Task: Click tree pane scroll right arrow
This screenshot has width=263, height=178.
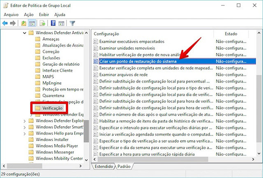Action: 81,166
